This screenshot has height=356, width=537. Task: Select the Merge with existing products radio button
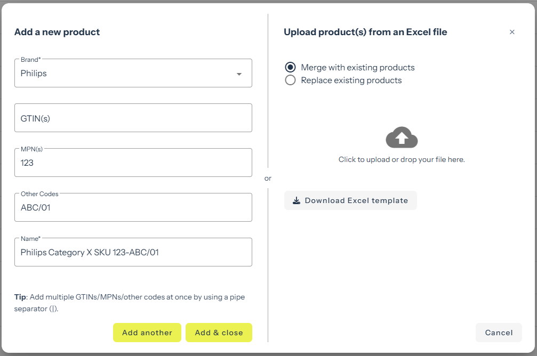tap(290, 67)
